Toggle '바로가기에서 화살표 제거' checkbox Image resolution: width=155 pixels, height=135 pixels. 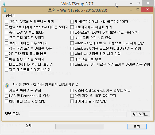[72, 27]
